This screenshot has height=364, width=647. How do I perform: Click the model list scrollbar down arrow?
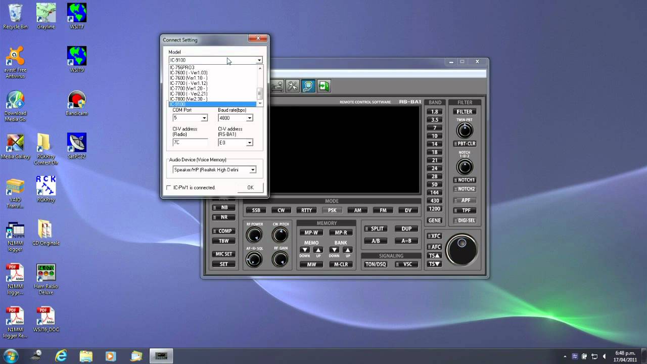(x=260, y=104)
